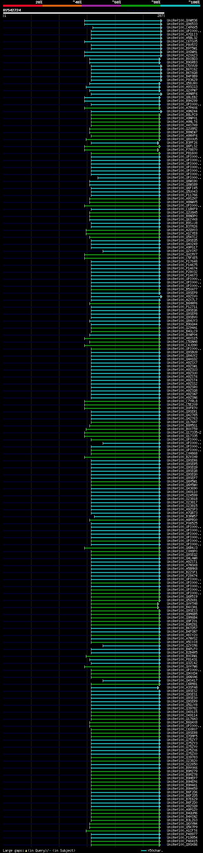Click the green alignment bar for UniRef100_A7PAX6
The height and width of the screenshot is (853, 203).
coord(122,108)
